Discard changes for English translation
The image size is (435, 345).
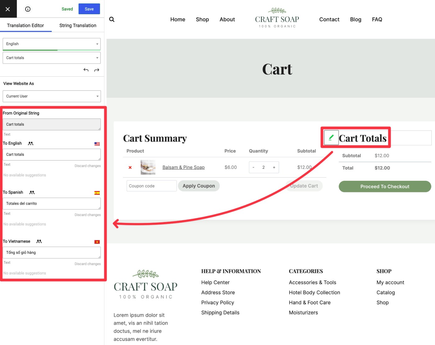pos(88,166)
